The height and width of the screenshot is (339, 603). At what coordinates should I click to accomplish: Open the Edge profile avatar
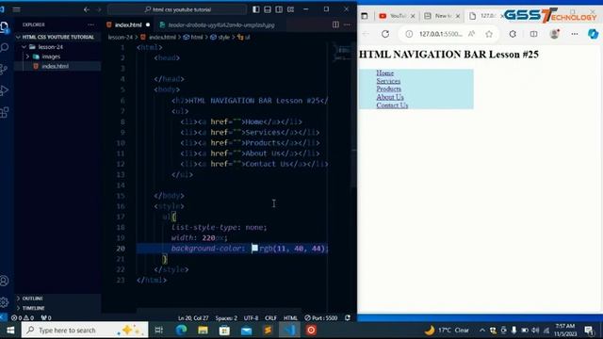point(554,34)
